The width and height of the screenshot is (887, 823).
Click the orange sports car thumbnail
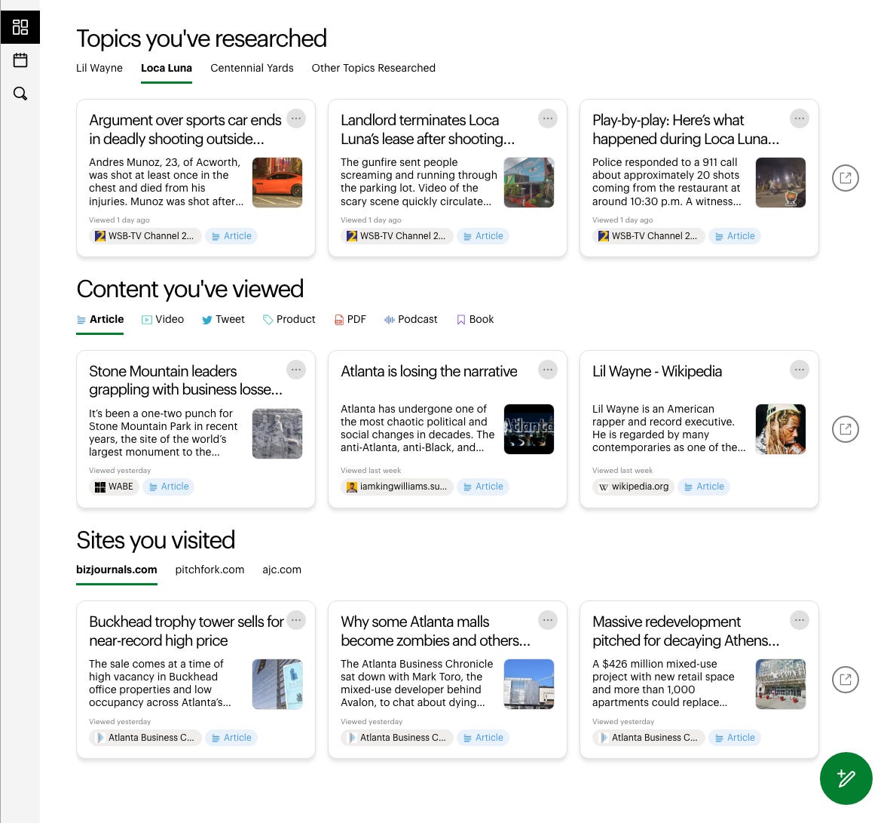tap(277, 183)
